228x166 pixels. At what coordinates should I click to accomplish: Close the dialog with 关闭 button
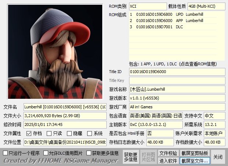218,157
